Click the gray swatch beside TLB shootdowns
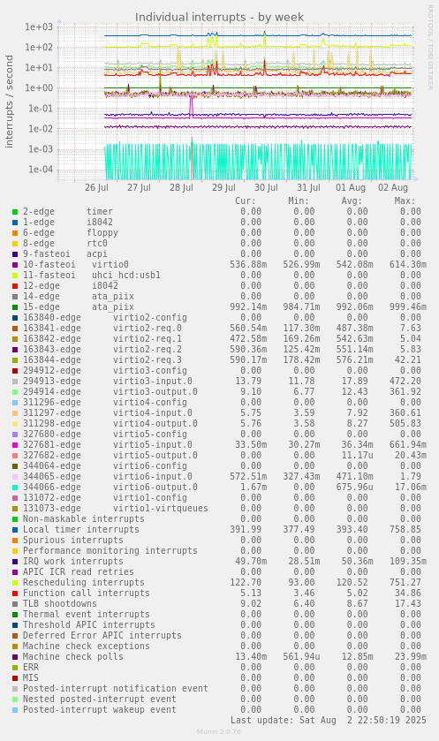 click(x=15, y=604)
